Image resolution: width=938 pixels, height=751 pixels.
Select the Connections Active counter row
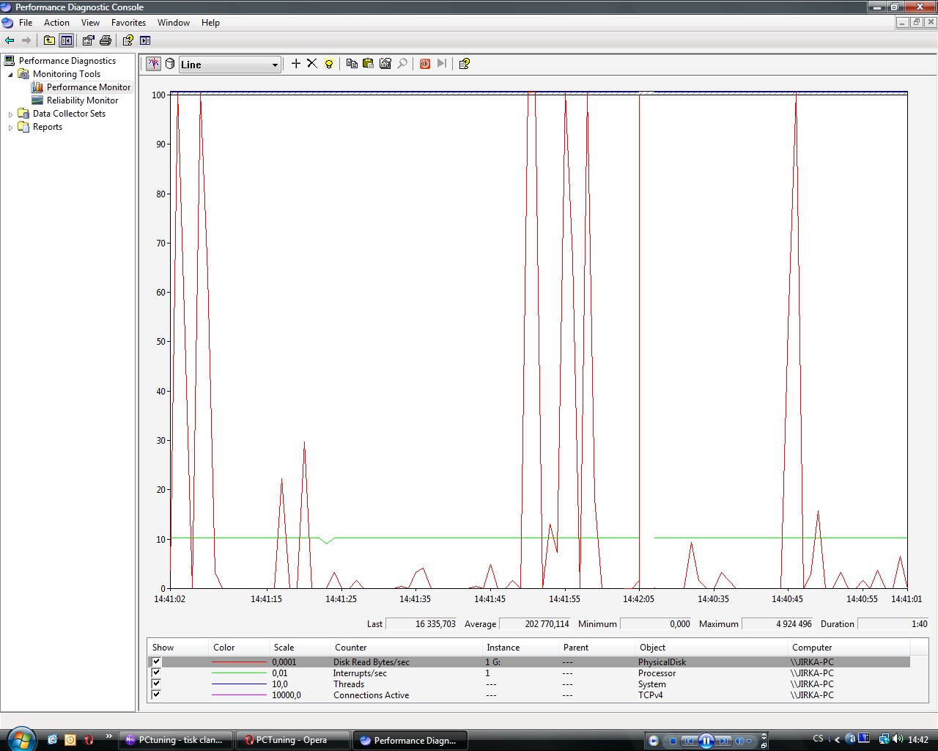(x=529, y=695)
